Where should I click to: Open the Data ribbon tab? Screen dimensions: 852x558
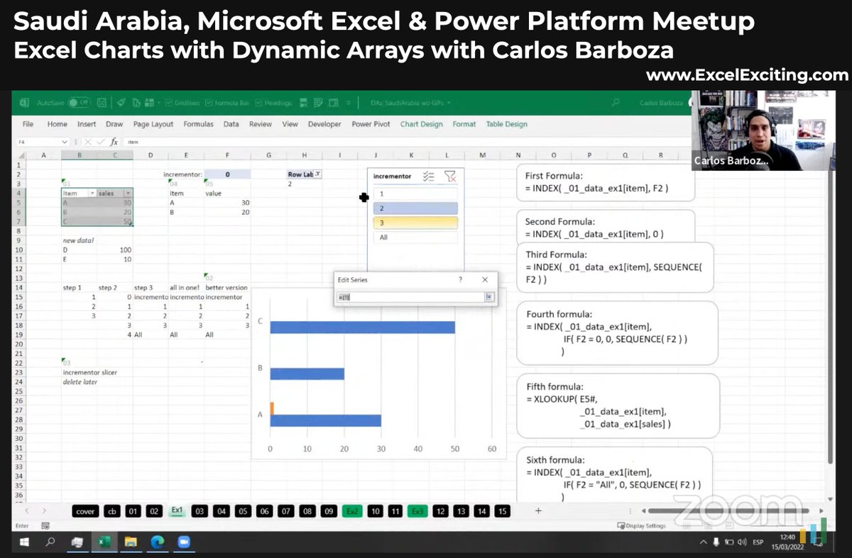tap(231, 124)
